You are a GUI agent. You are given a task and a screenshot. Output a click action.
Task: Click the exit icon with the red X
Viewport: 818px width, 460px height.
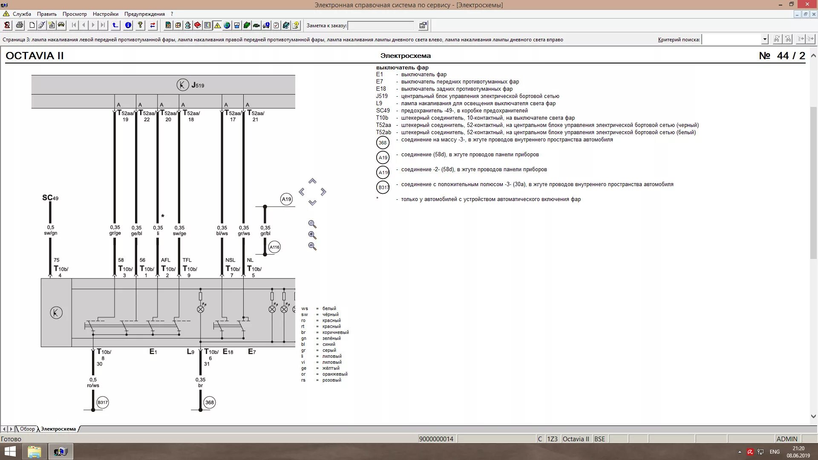click(7, 26)
